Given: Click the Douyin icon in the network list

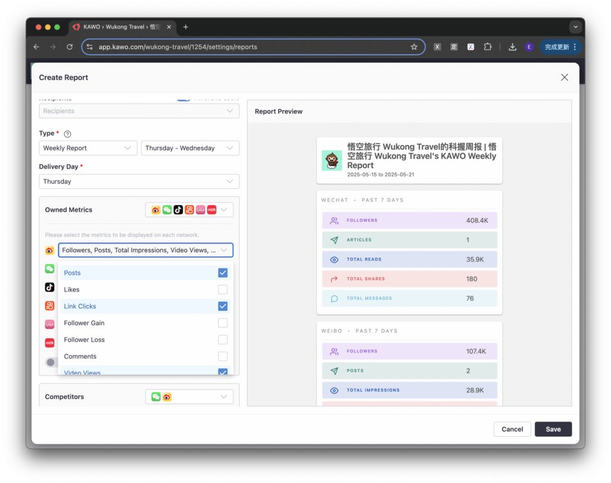Looking at the screenshot, I should click(50, 287).
